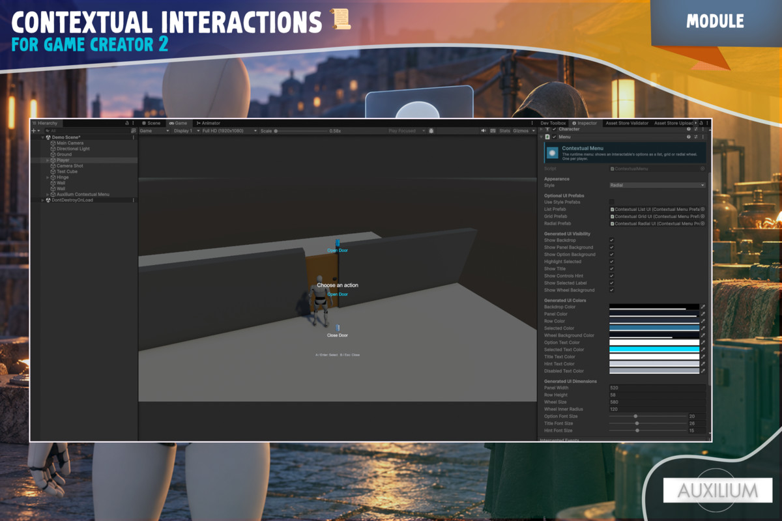Switch to the Animator tab
This screenshot has height=521, width=782.
coord(209,123)
